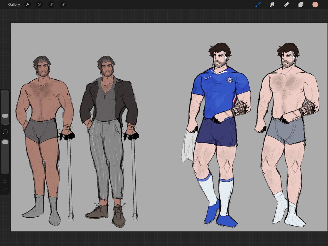Viewport: 328px width, 246px height.
Task: Return to the Gallery
Action: click(14, 5)
